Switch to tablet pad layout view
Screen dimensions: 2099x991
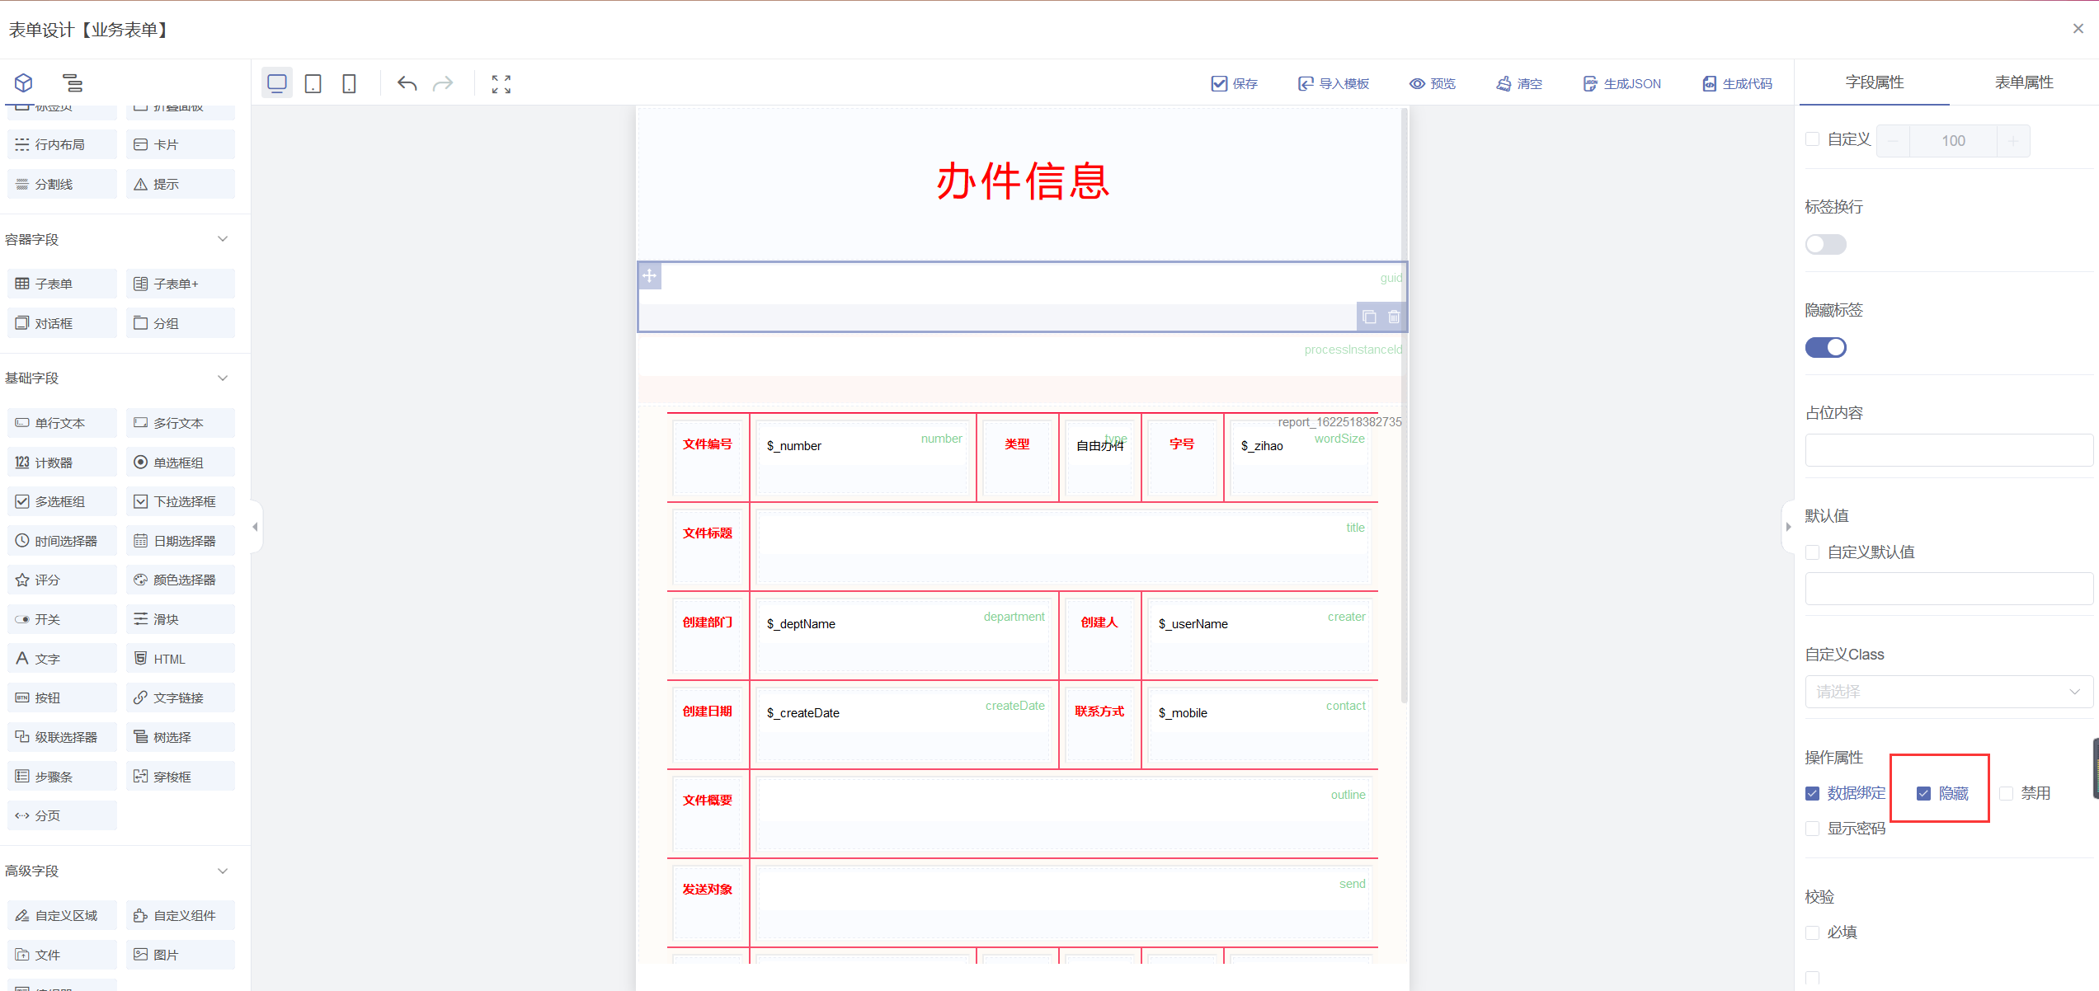[313, 83]
